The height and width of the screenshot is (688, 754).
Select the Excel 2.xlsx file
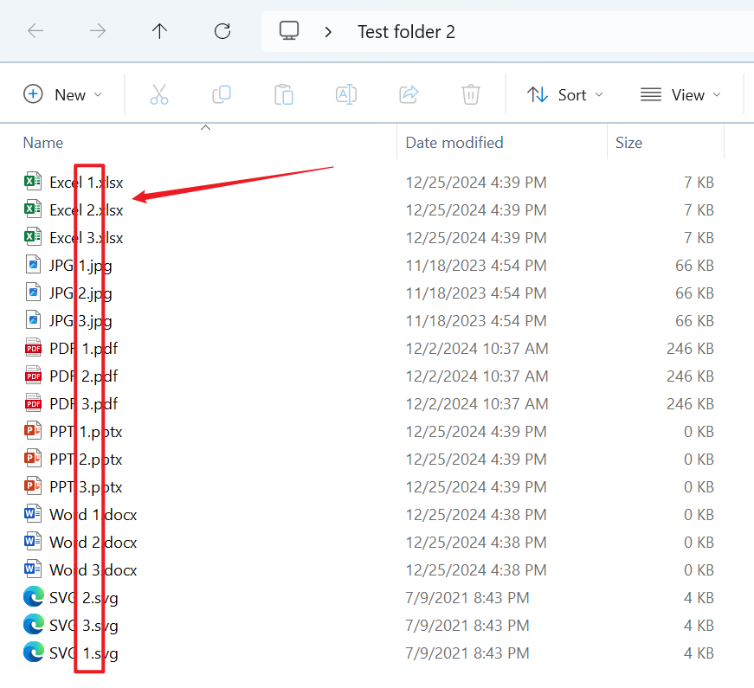pos(86,209)
